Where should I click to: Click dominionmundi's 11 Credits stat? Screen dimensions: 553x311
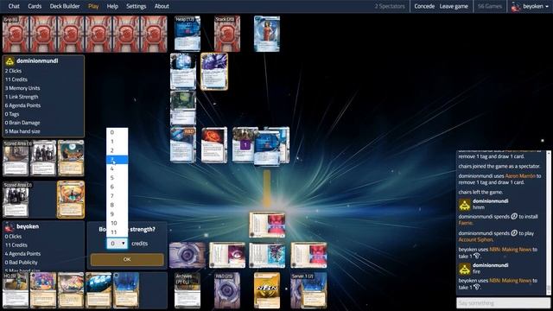[x=16, y=79]
